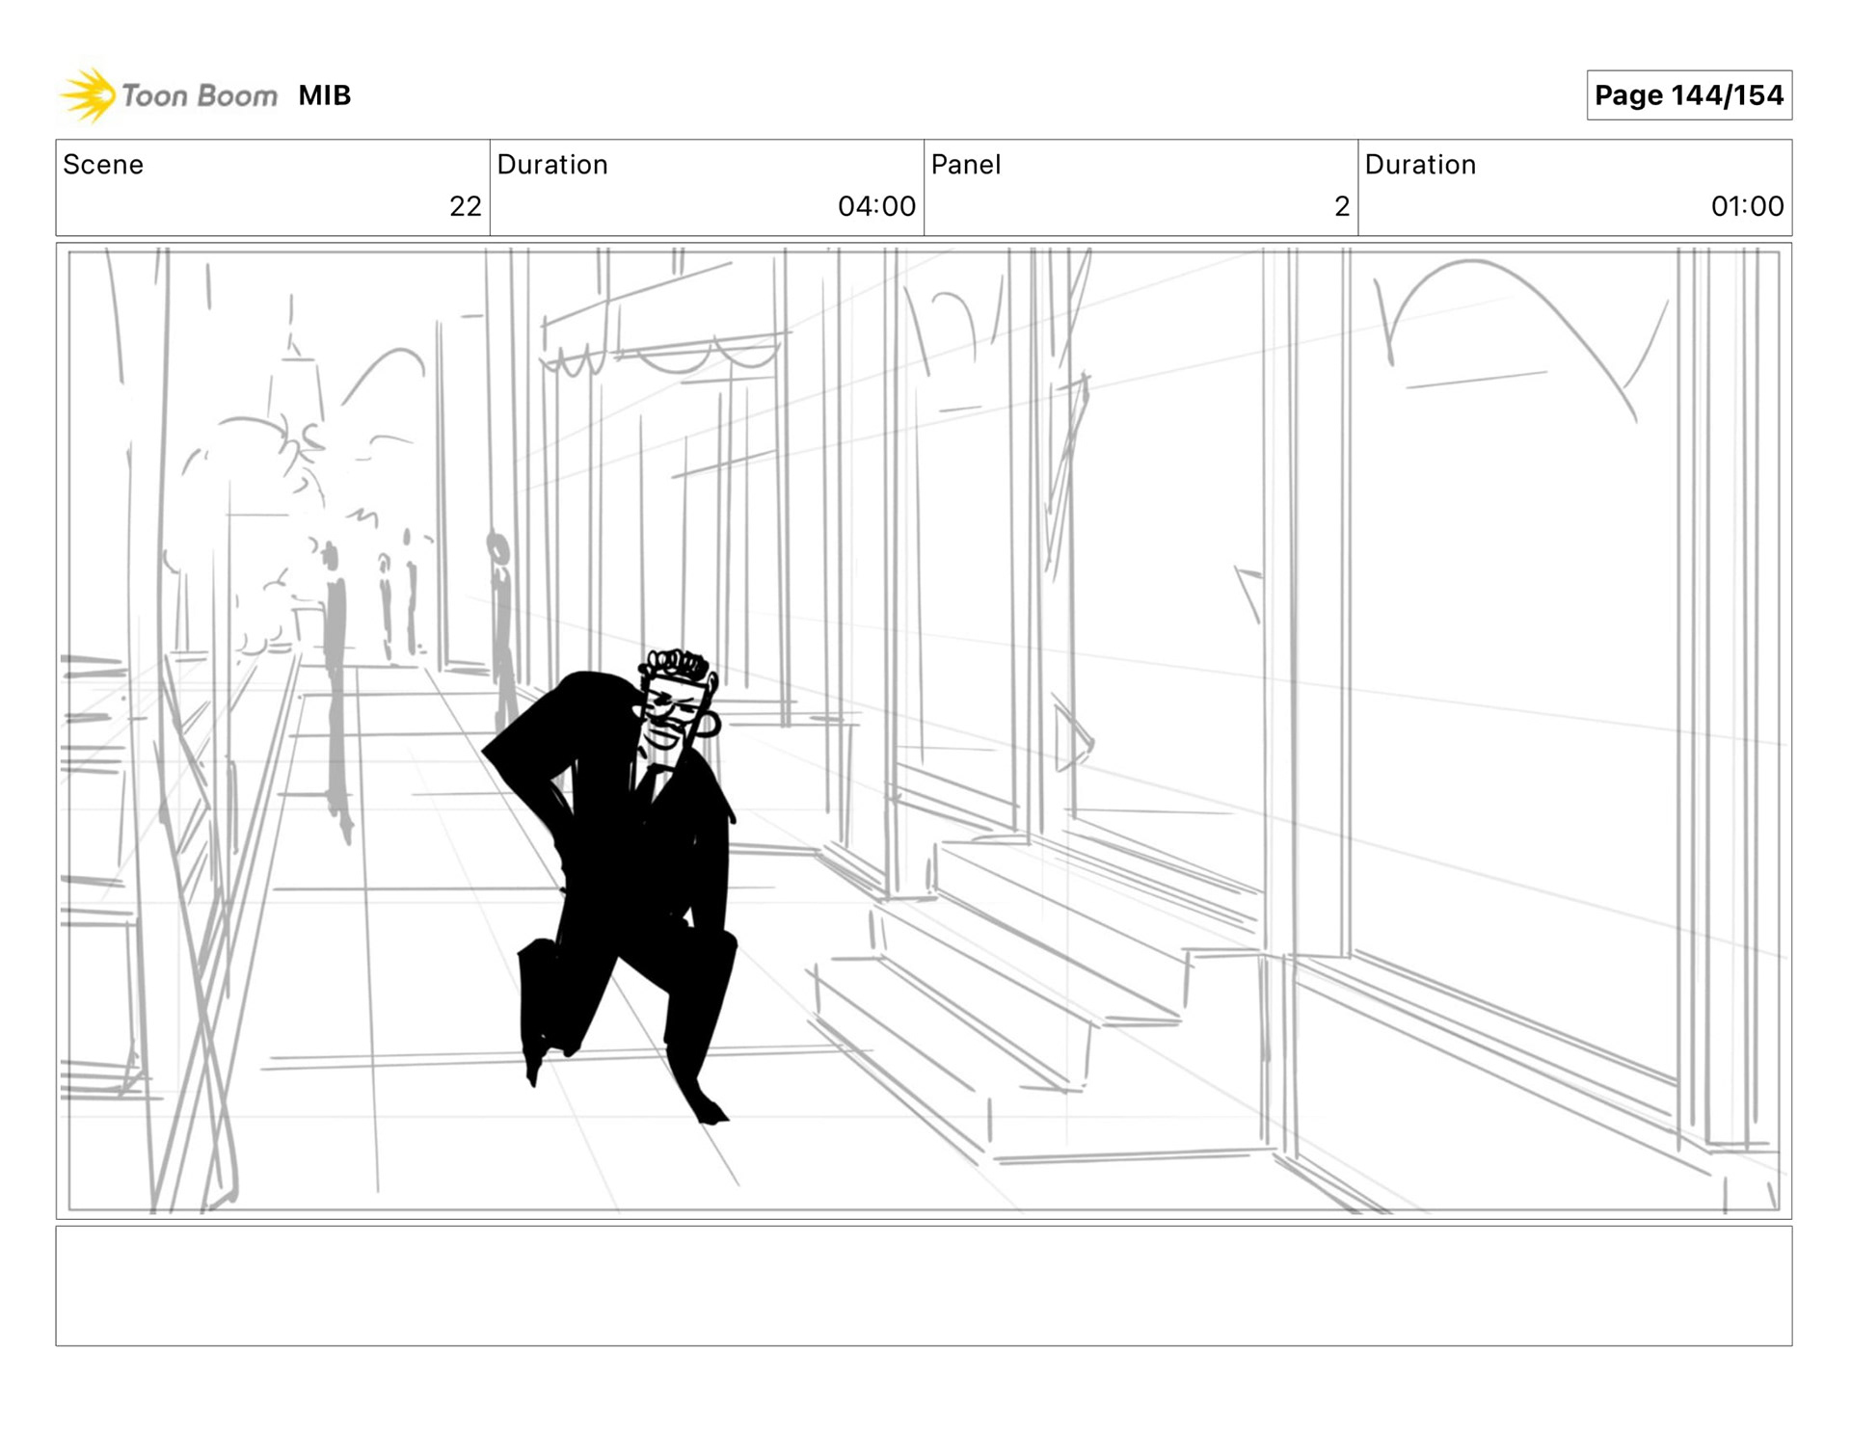1851x1430 pixels.
Task: Click the scene number 22
Action: 465,206
